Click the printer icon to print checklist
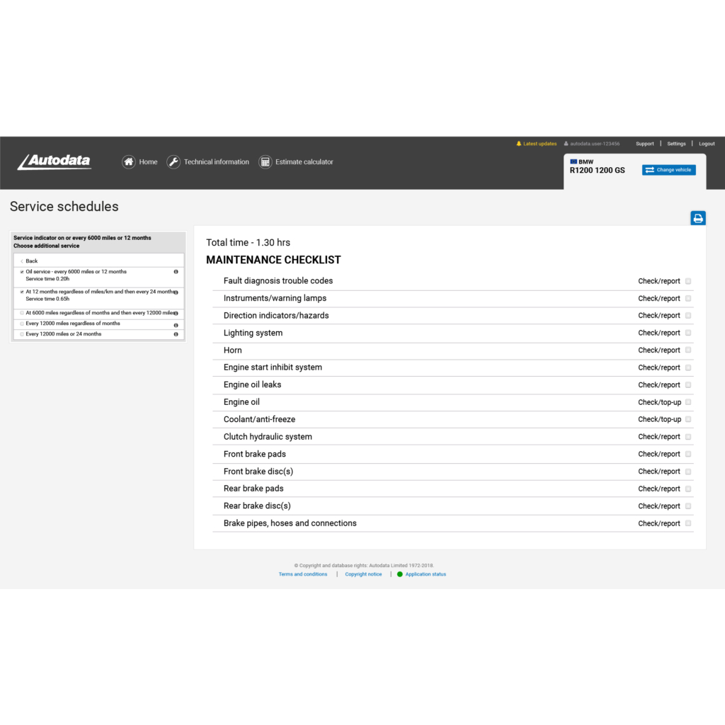Screen dimensions: 725x725 [697, 218]
